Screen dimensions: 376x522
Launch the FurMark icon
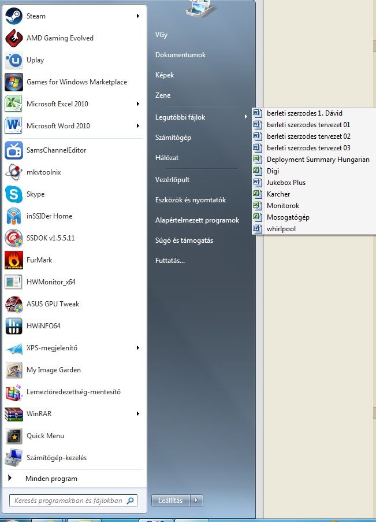point(14,260)
